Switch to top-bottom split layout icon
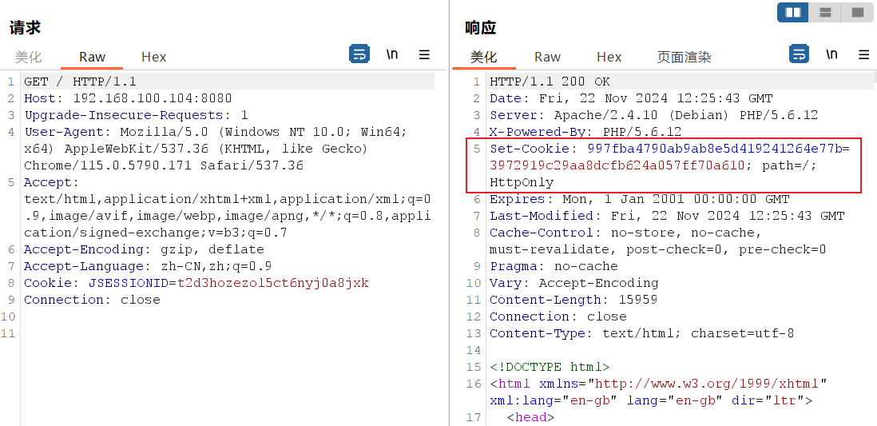 pos(826,12)
